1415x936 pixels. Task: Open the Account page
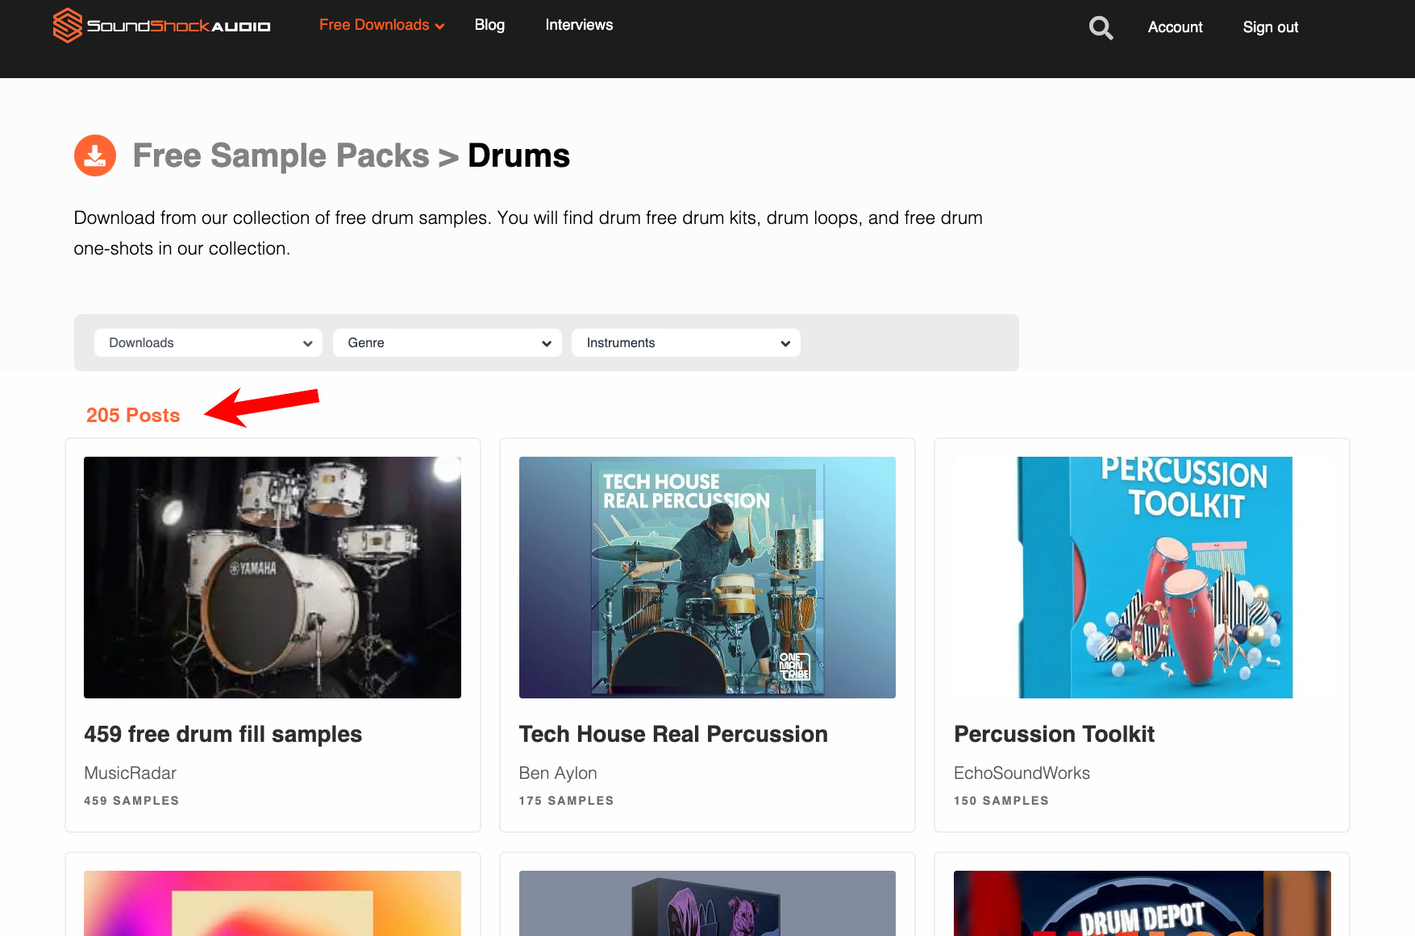(x=1175, y=27)
